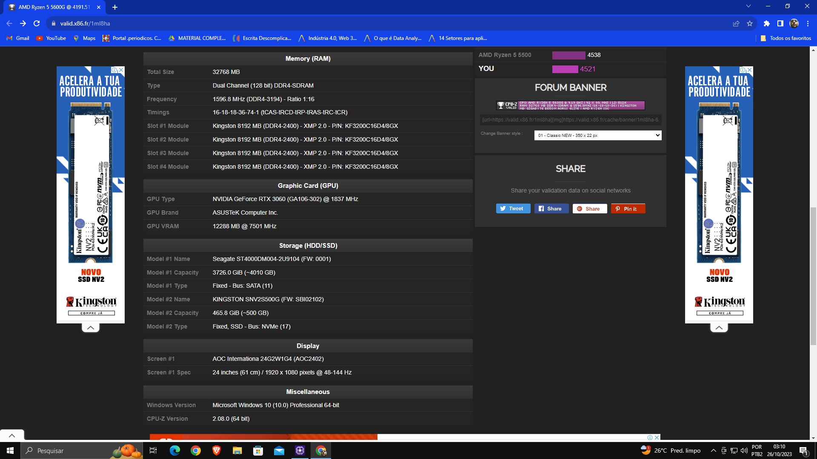
Task: Go forward in browser history
Action: [x=23, y=23]
